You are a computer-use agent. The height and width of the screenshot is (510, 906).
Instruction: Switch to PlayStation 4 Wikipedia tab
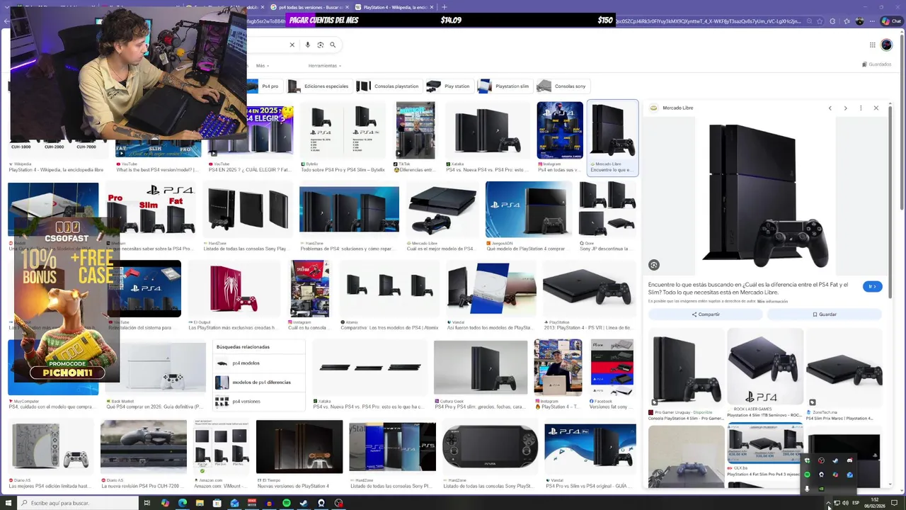[x=395, y=7]
